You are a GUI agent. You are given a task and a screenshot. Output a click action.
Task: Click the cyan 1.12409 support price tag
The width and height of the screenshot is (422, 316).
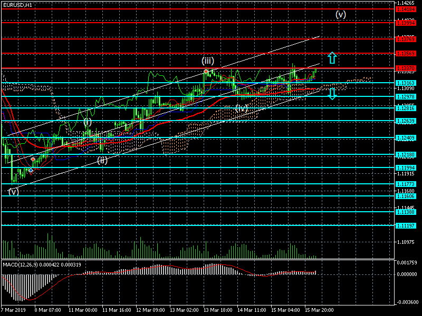tap(408, 138)
